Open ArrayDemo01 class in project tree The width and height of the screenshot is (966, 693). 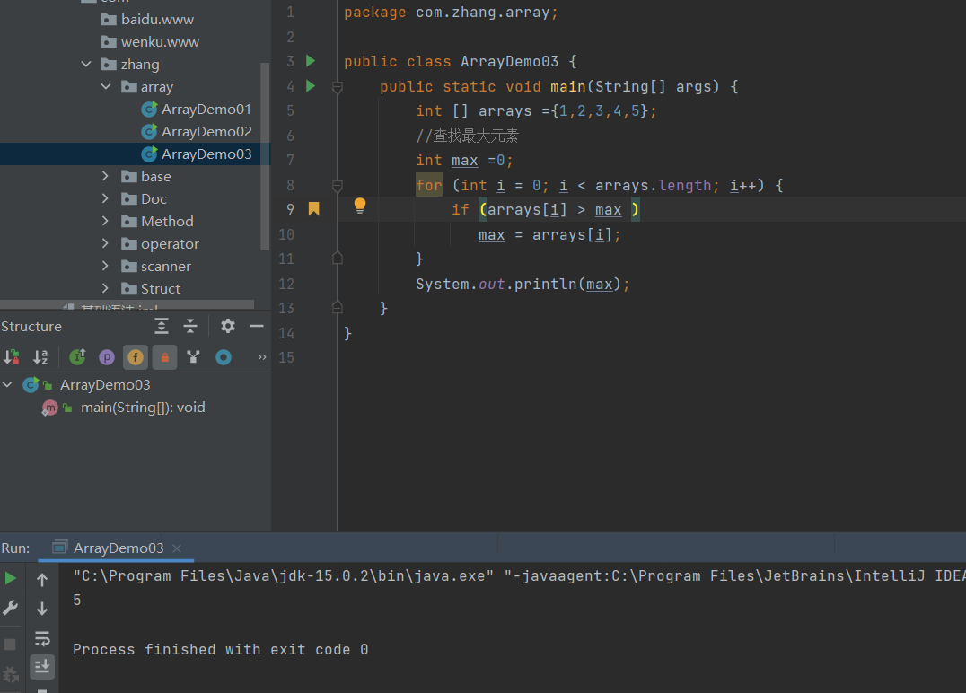(206, 109)
